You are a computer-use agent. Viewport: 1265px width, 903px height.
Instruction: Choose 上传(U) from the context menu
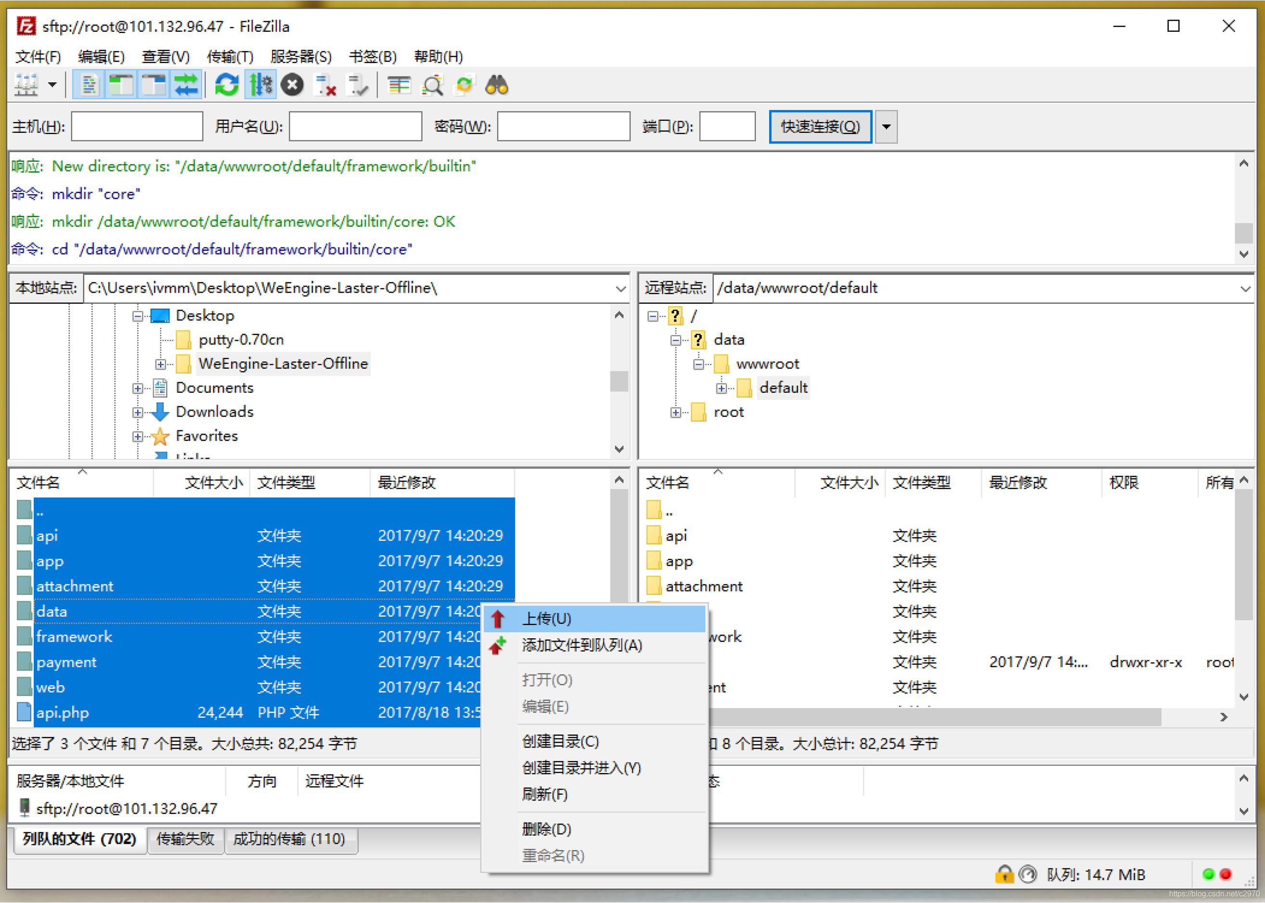pos(595,619)
